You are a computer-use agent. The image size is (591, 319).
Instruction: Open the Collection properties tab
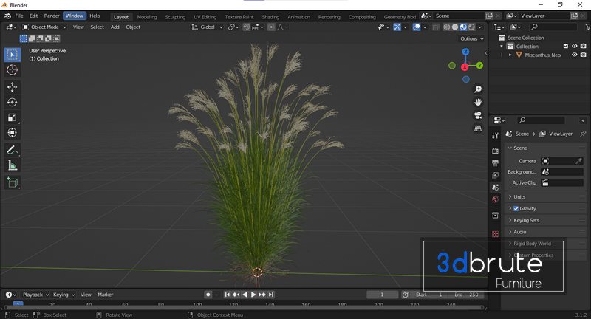[495, 216]
